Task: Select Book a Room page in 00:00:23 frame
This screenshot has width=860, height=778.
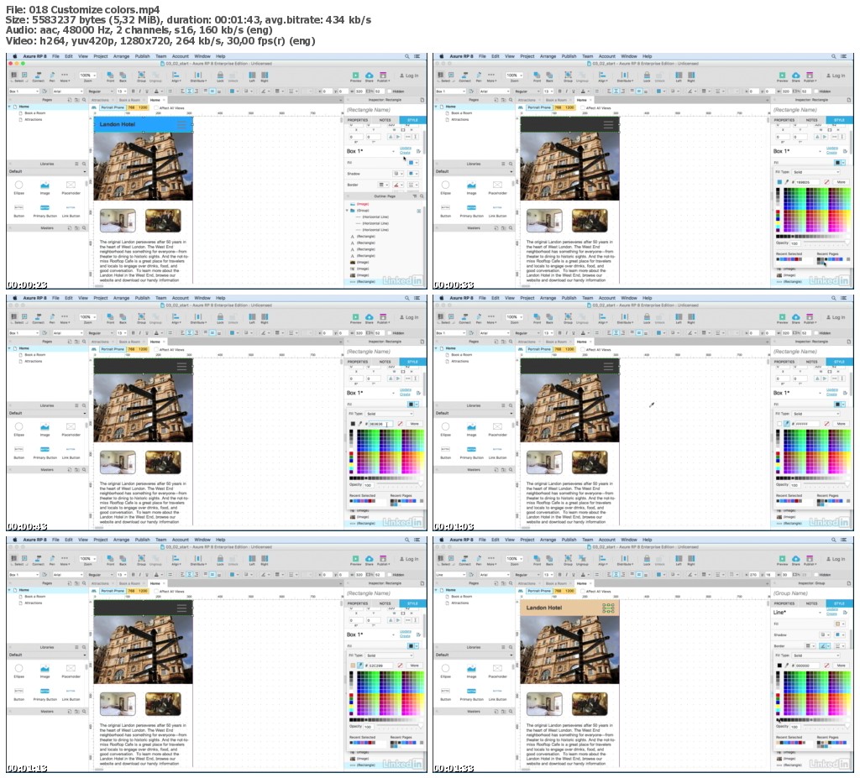Action: point(34,113)
